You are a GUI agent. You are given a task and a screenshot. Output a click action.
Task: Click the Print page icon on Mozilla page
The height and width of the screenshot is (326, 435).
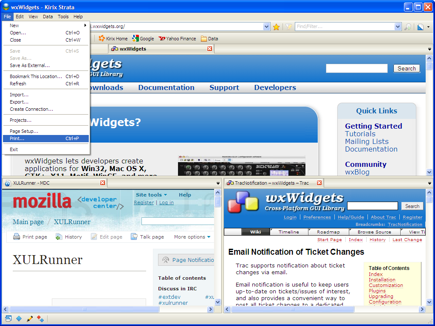pos(17,237)
